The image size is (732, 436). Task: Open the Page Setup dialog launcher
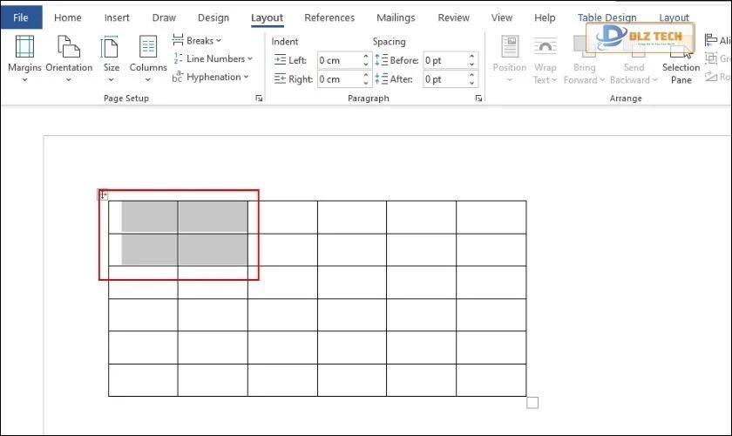pos(259,99)
